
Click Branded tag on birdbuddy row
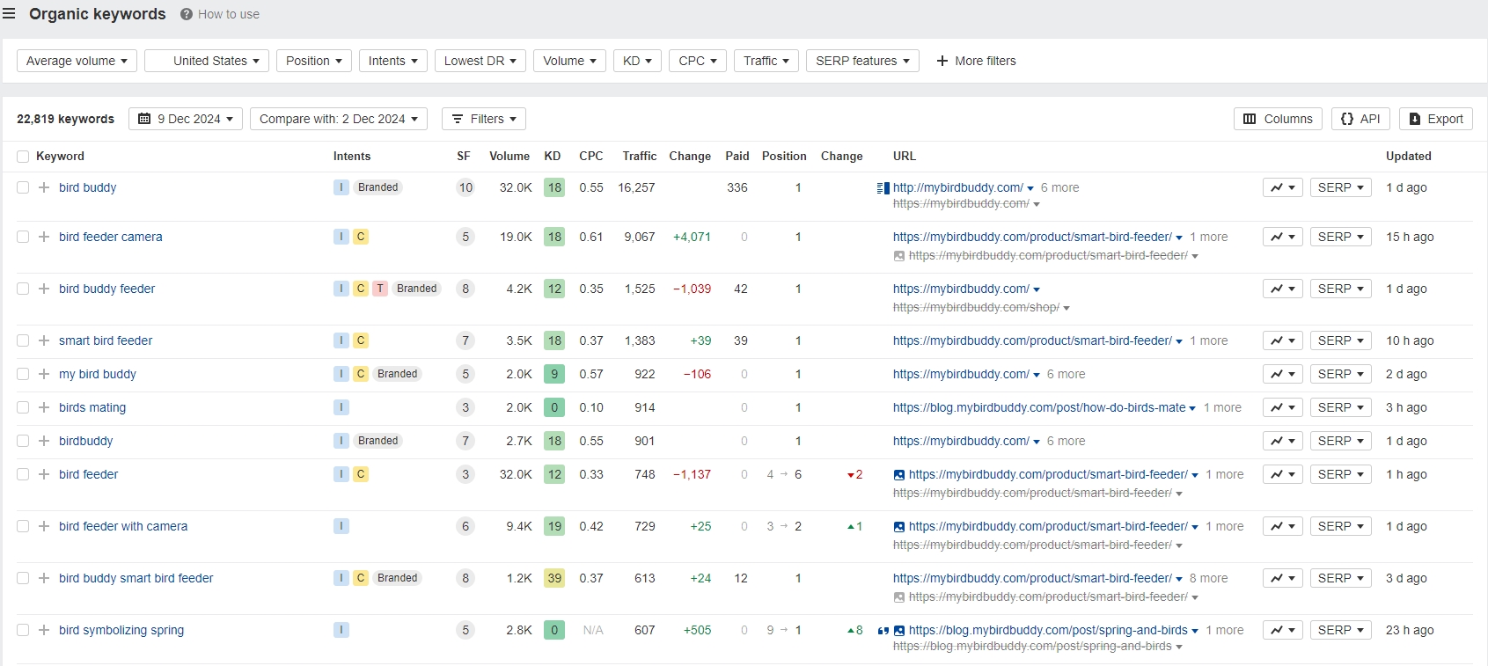[378, 441]
